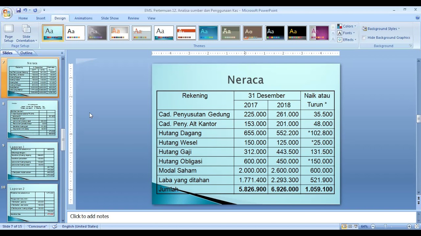This screenshot has width=421, height=236.
Task: Apply the black theme with yellow Aa
Action: point(297,33)
